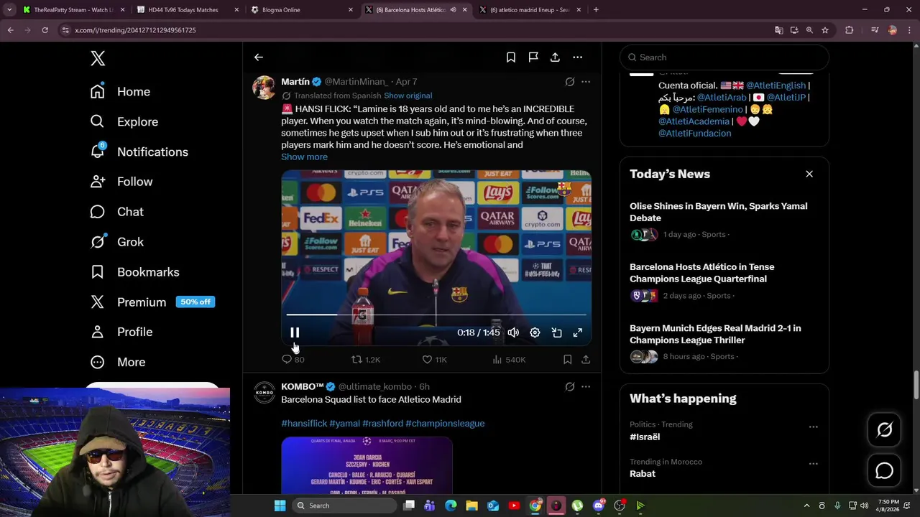Open more options on Martín's post
The height and width of the screenshot is (517, 920).
586,82
